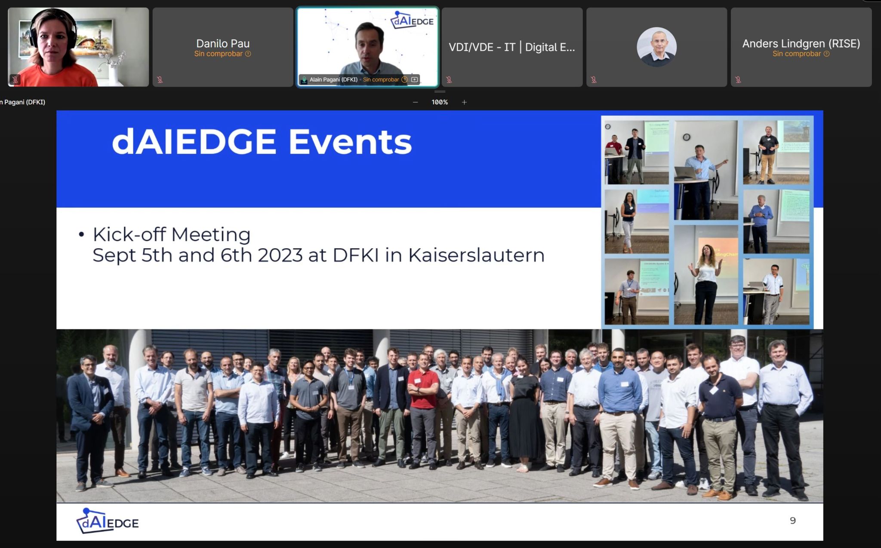881x548 pixels.
Task: Click active microphone icon on Alain Pagani tile
Action: 304,79
